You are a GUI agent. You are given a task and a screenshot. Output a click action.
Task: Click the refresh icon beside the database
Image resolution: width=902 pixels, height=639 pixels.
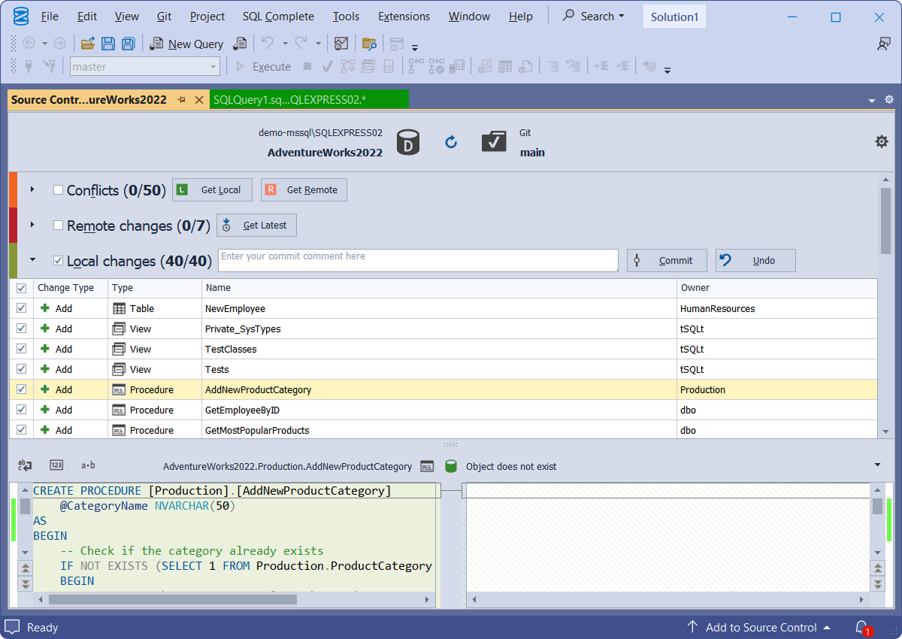click(x=451, y=141)
